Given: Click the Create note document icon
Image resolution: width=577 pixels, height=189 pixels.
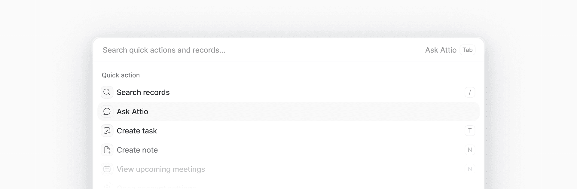Looking at the screenshot, I should (x=107, y=150).
